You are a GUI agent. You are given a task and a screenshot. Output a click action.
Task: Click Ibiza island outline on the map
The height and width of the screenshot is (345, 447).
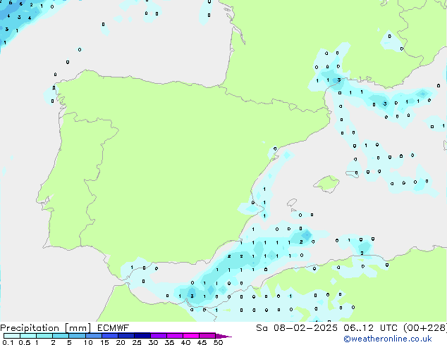(292, 203)
